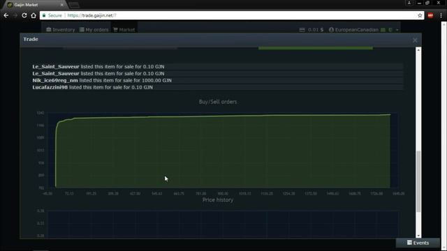This screenshot has width=447, height=251.
Task: Open a new tab with the tab-strip button
Action: tap(74, 5)
